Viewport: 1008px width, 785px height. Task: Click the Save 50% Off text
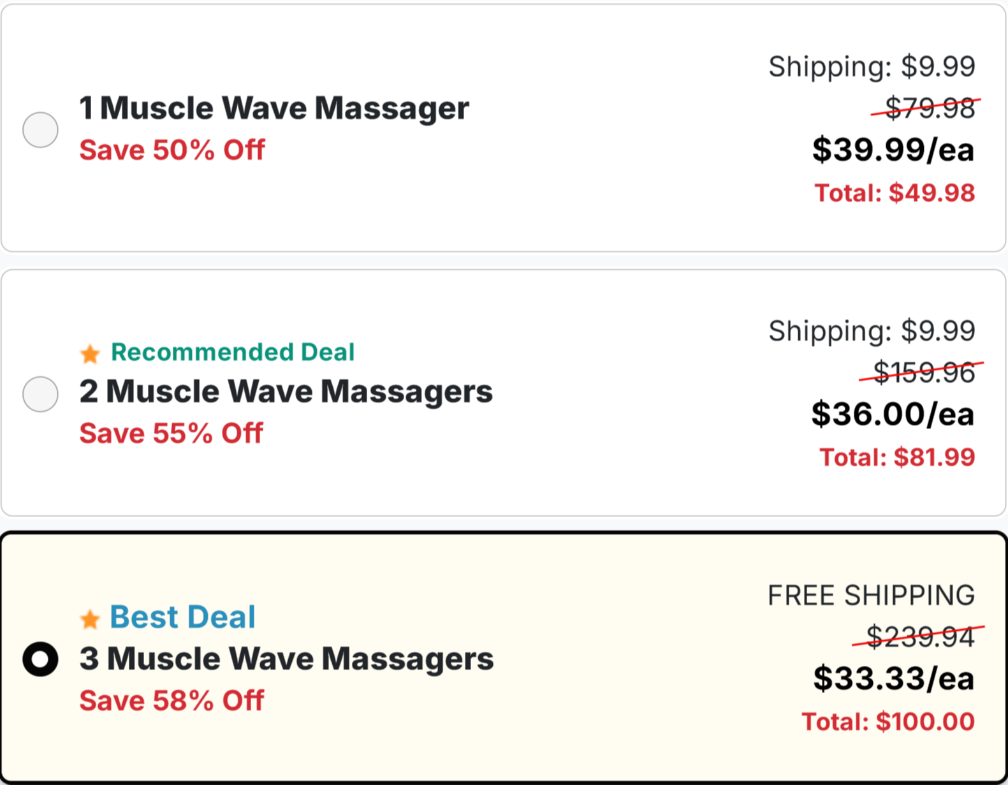pos(172,150)
